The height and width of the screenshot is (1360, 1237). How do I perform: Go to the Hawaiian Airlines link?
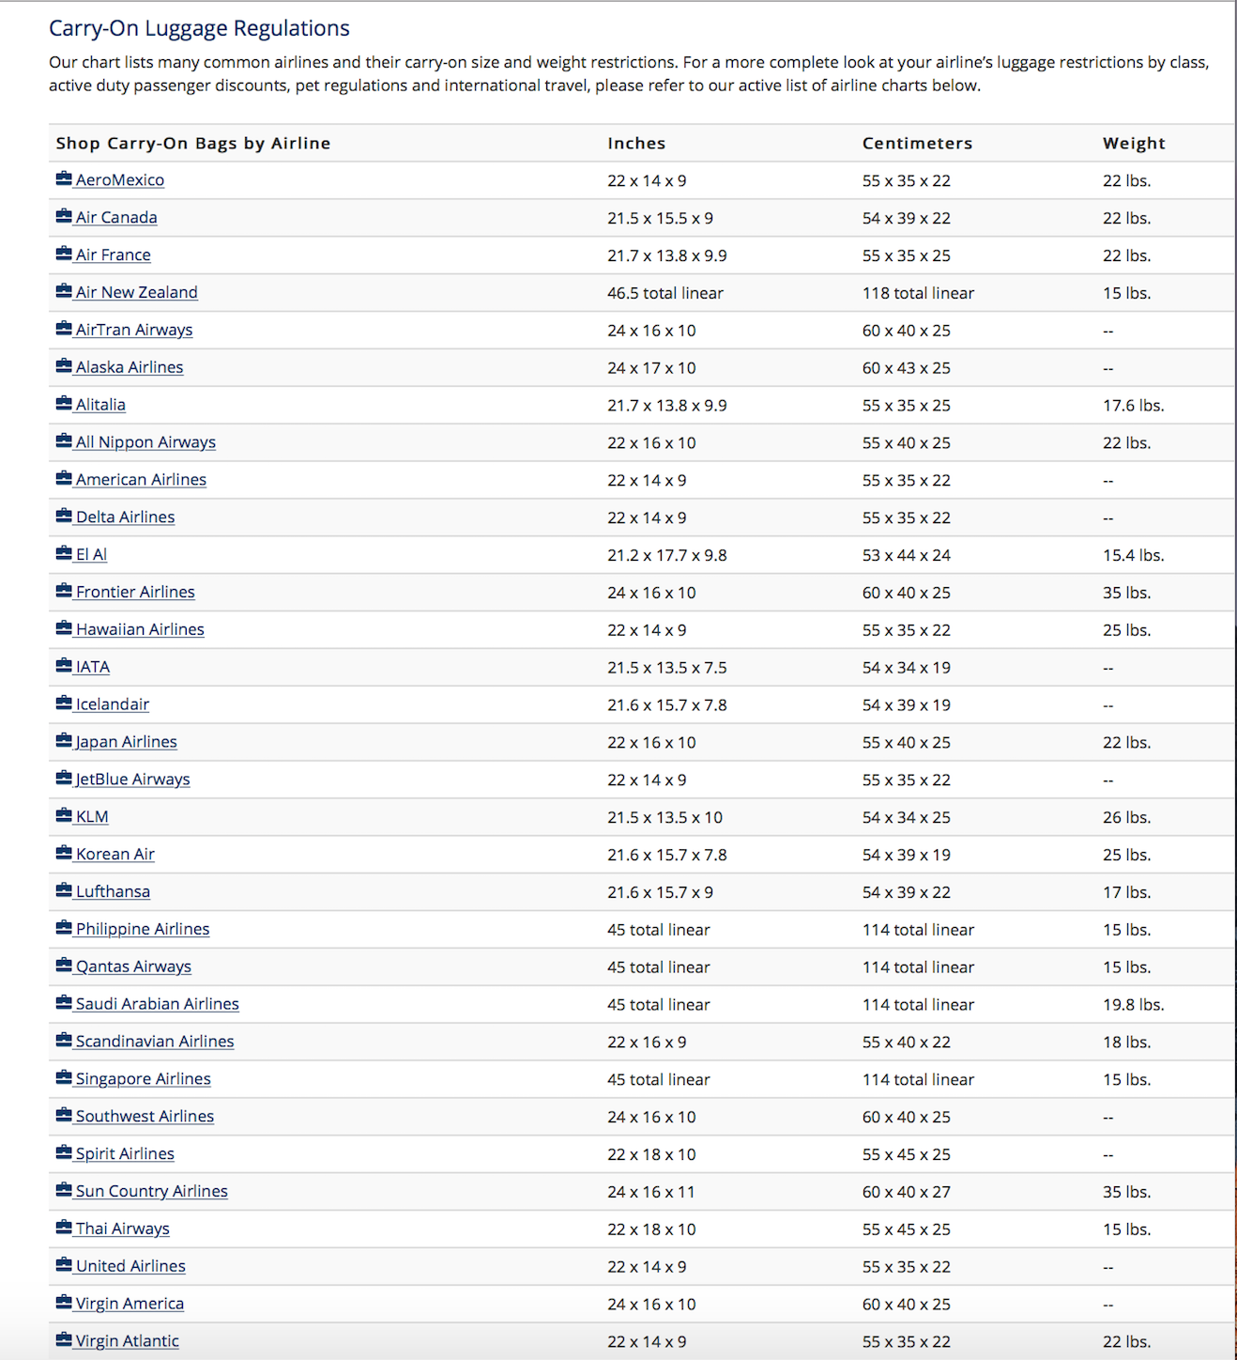(140, 629)
